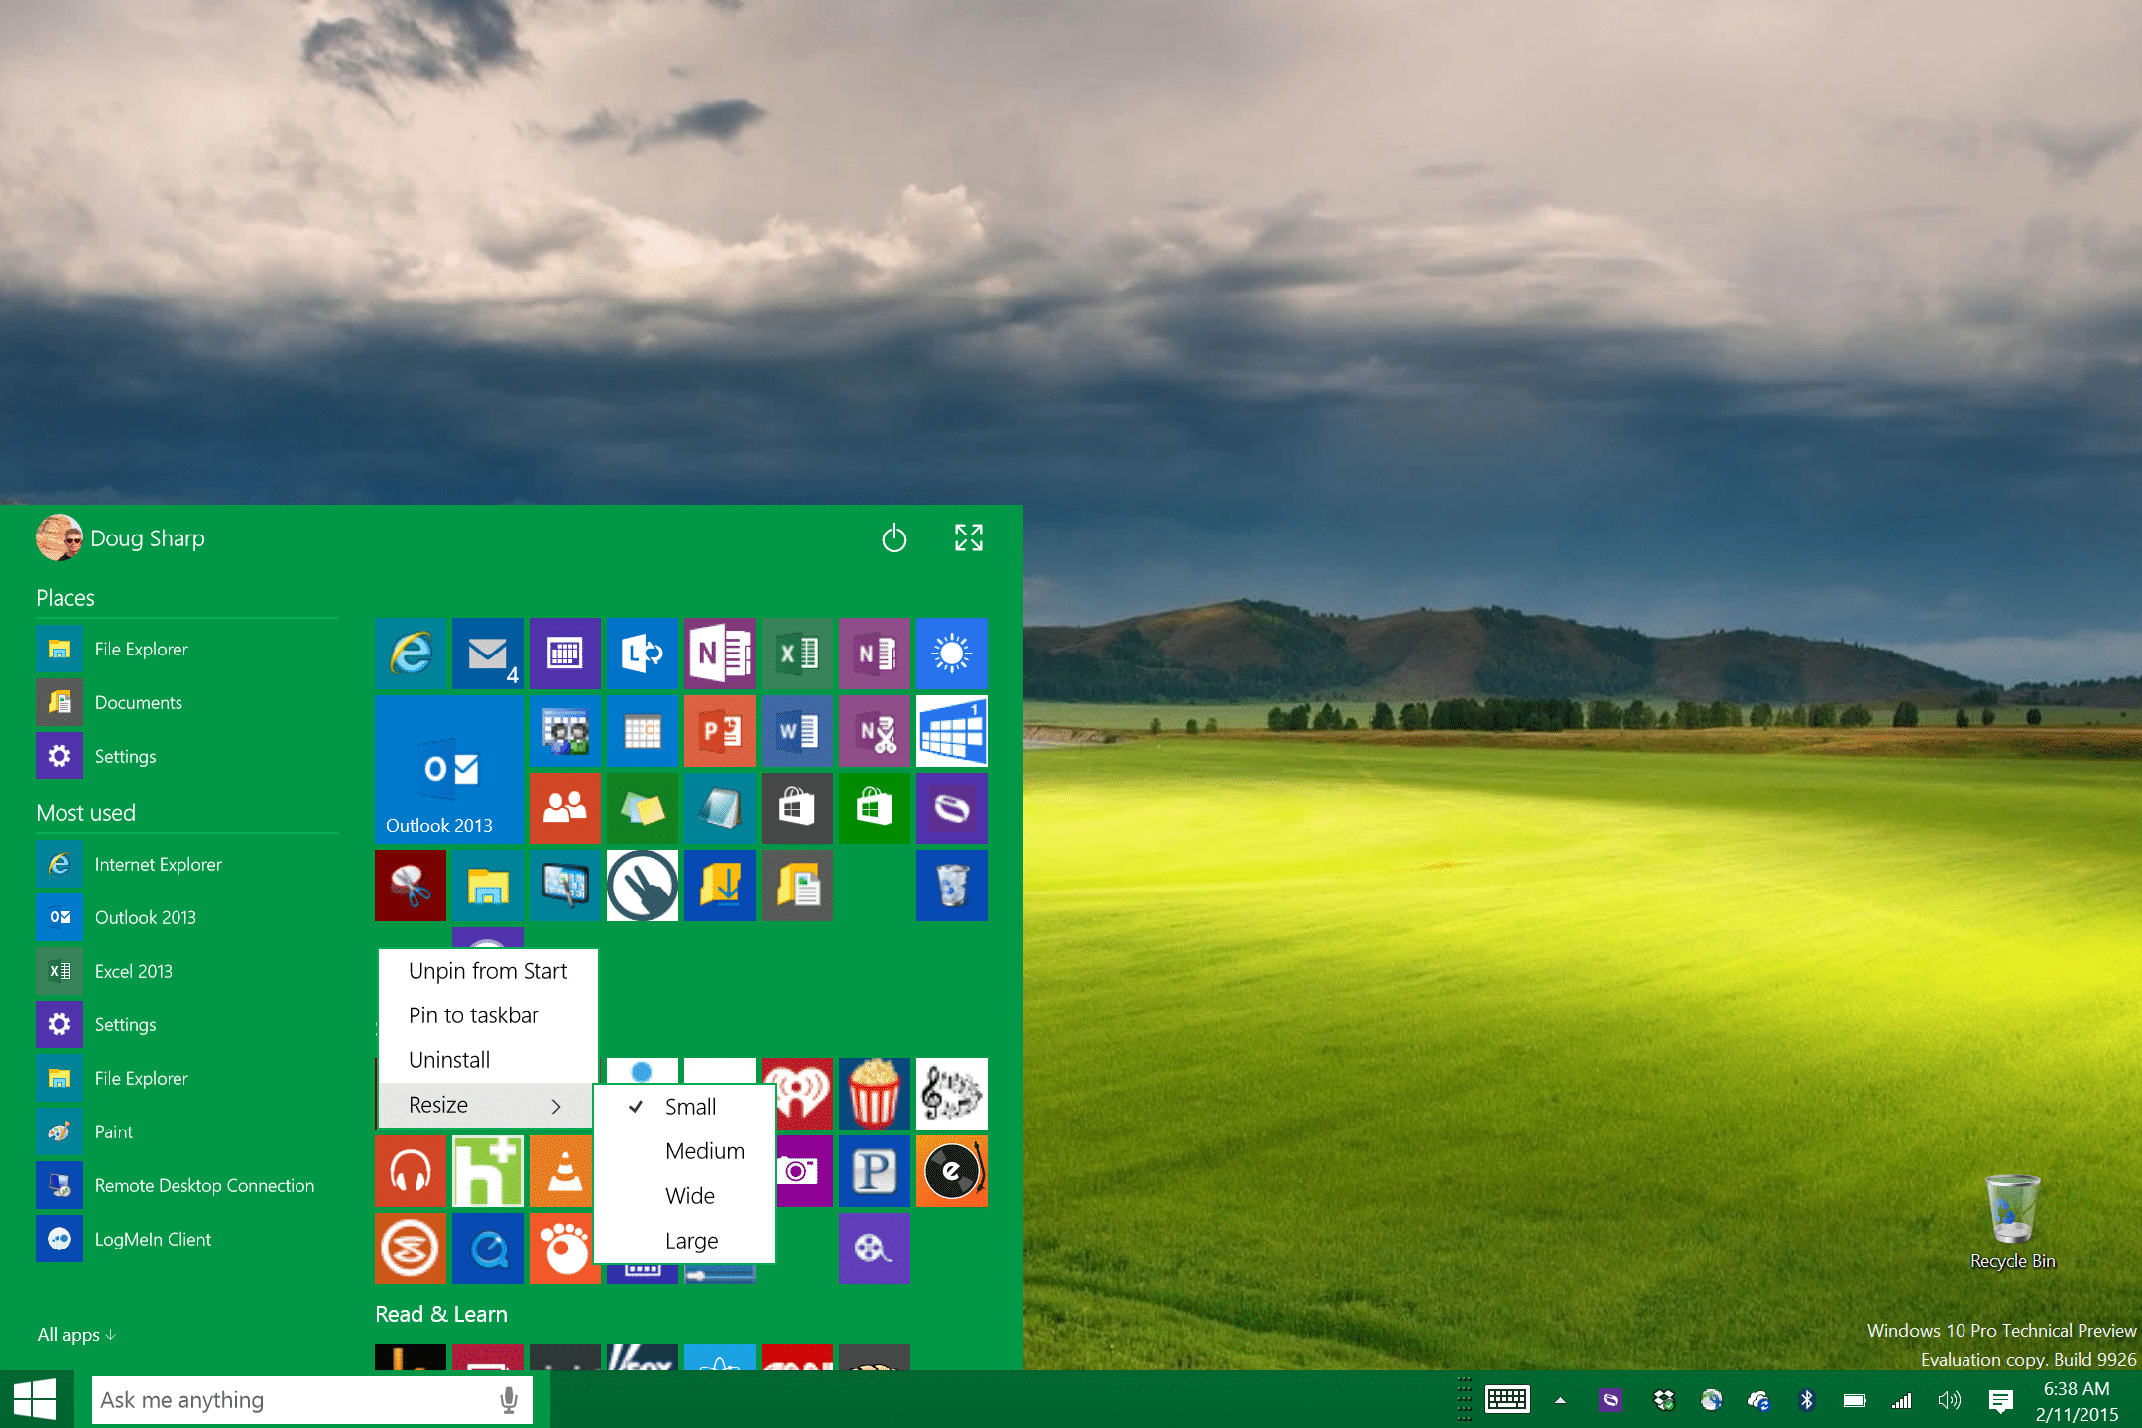Show hidden system tray icons
Viewport: 2142px width, 1428px height.
pyautogui.click(x=1560, y=1400)
